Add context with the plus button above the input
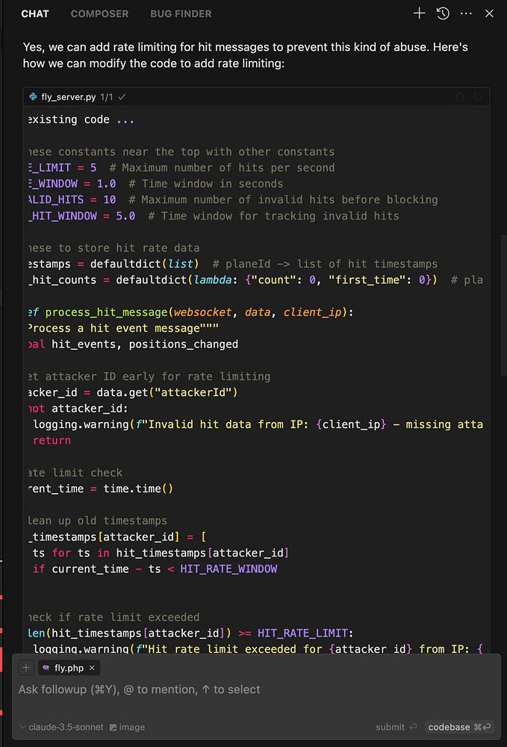507x747 pixels. pos(26,667)
